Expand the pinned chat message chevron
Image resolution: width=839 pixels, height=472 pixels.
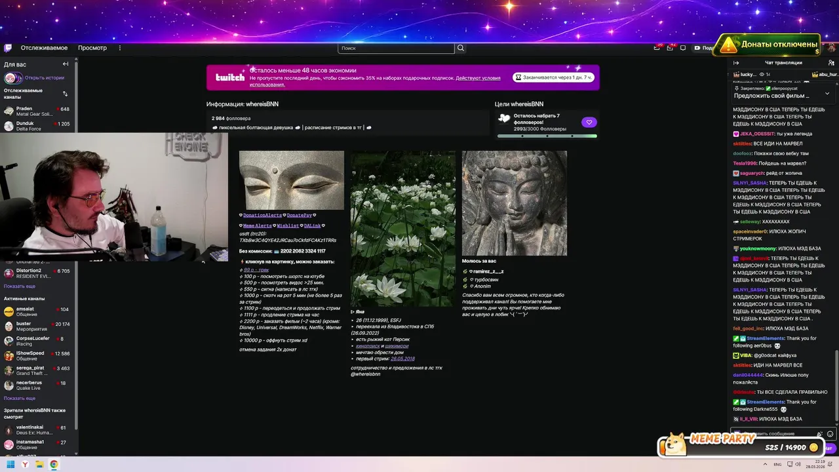coord(827,93)
